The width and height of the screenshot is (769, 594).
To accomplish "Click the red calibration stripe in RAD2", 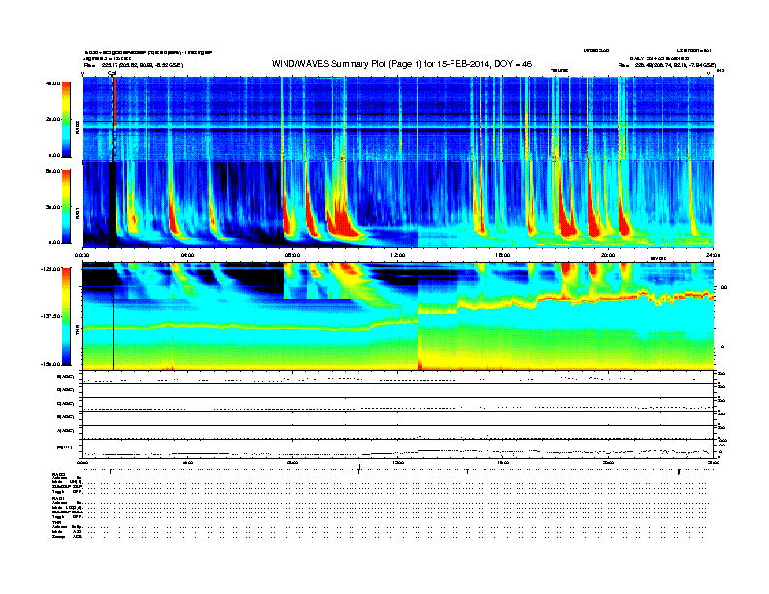I will pos(115,103).
